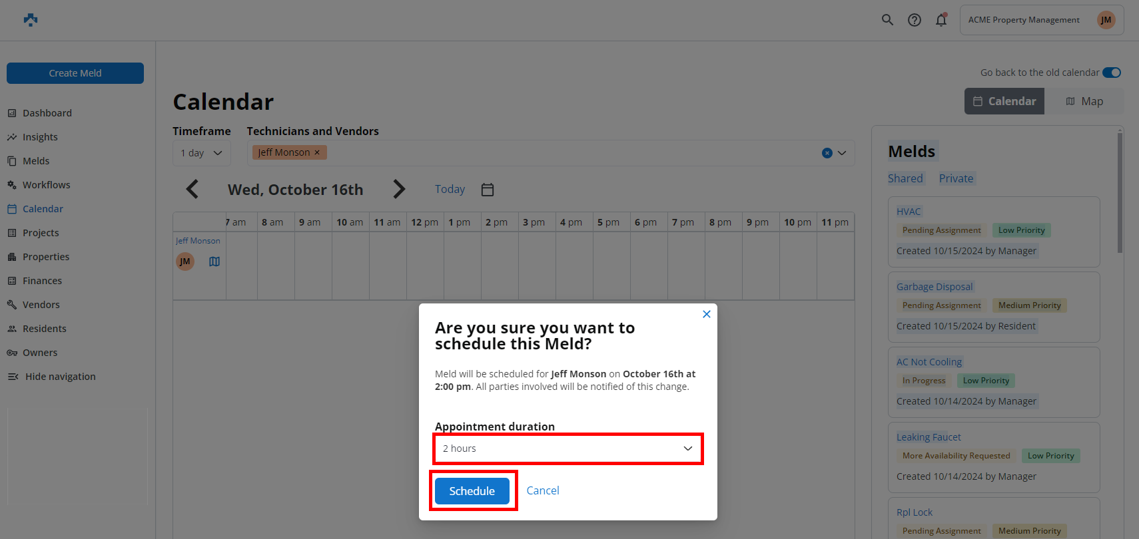Remove Jeff Monson technician tag
Image resolution: width=1139 pixels, height=539 pixels.
[317, 152]
